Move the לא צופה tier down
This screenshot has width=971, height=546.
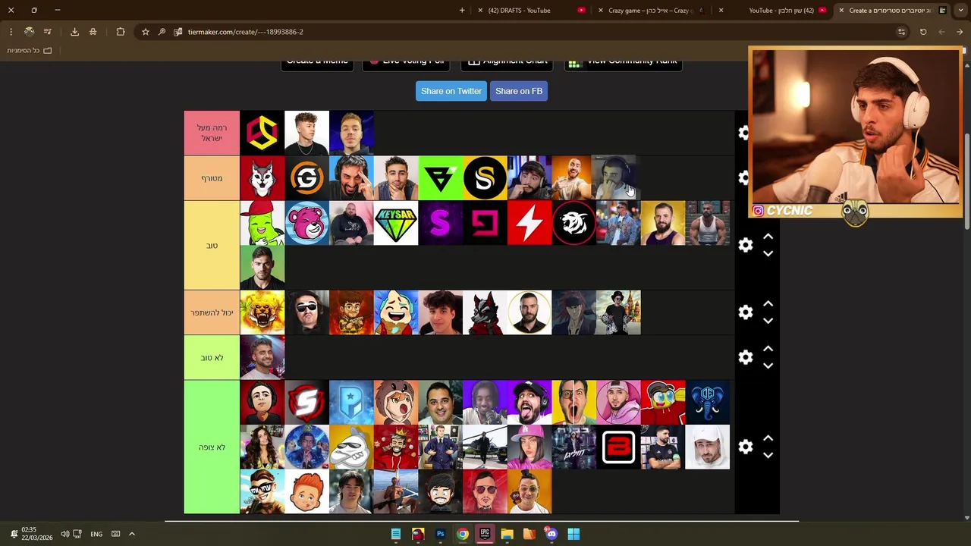coord(768,456)
